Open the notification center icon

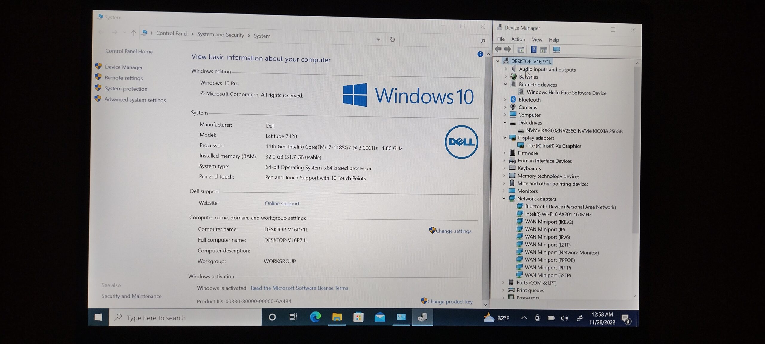pos(626,319)
